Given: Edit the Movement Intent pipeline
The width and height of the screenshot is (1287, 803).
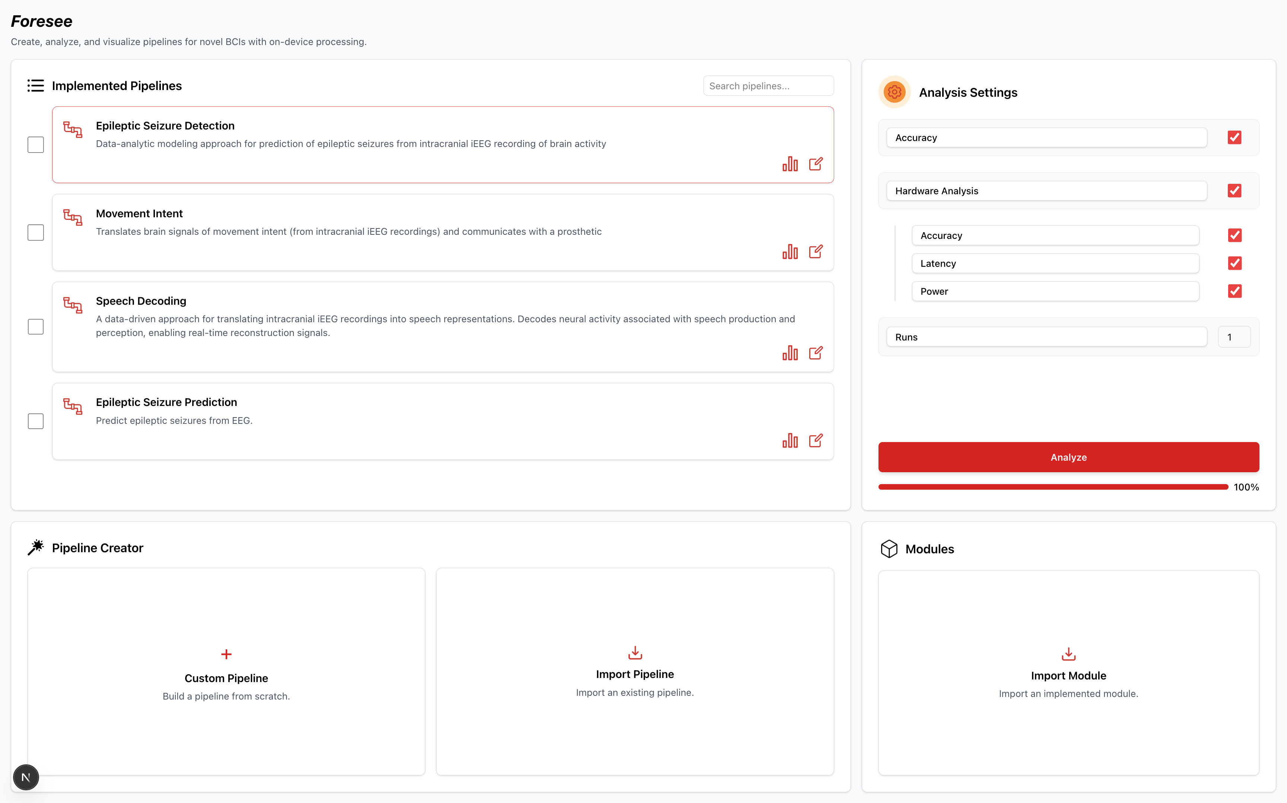Looking at the screenshot, I should point(816,251).
